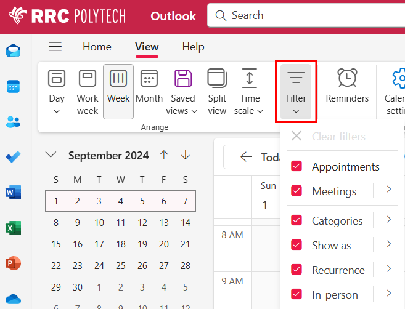Launch Excel from the left sidebar
Viewport: 405px width, 309px height.
coord(14,228)
